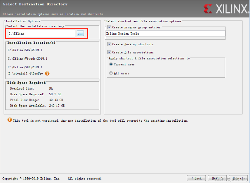
Task: Click the warning icon before 'This tool is not versioned'
Action: 9,119
